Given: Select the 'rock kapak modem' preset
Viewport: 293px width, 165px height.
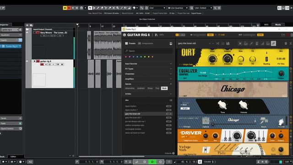Looking at the screenshot, I should click(148, 129).
